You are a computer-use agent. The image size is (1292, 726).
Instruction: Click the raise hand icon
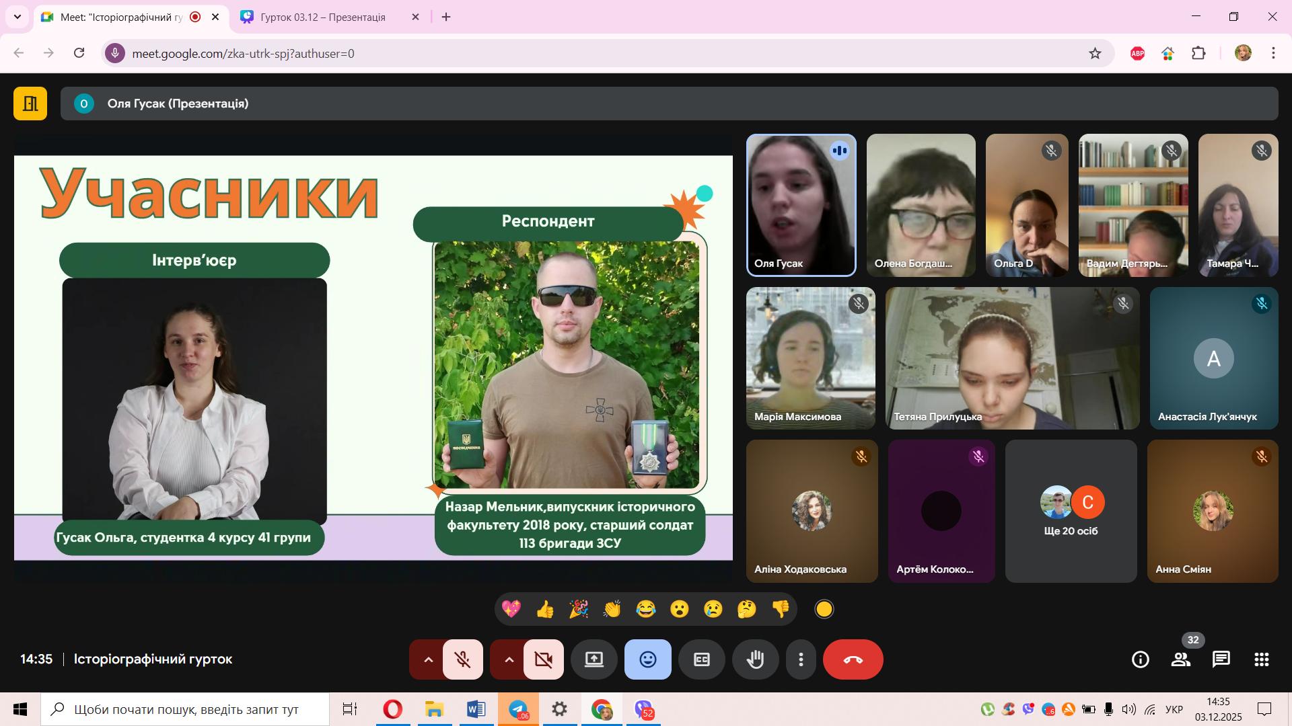coord(755,659)
